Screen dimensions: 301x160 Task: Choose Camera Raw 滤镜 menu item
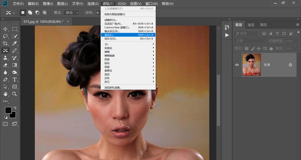click(128, 27)
